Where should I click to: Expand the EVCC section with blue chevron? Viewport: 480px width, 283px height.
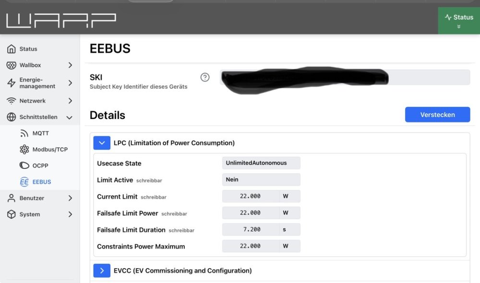(102, 271)
